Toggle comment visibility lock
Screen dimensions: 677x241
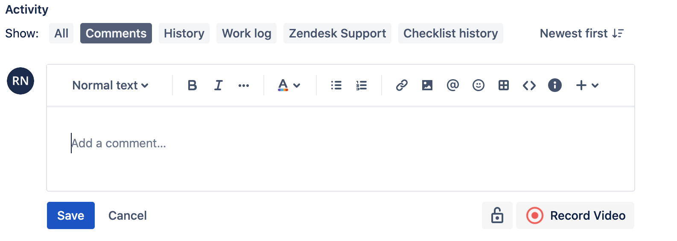[x=497, y=215]
